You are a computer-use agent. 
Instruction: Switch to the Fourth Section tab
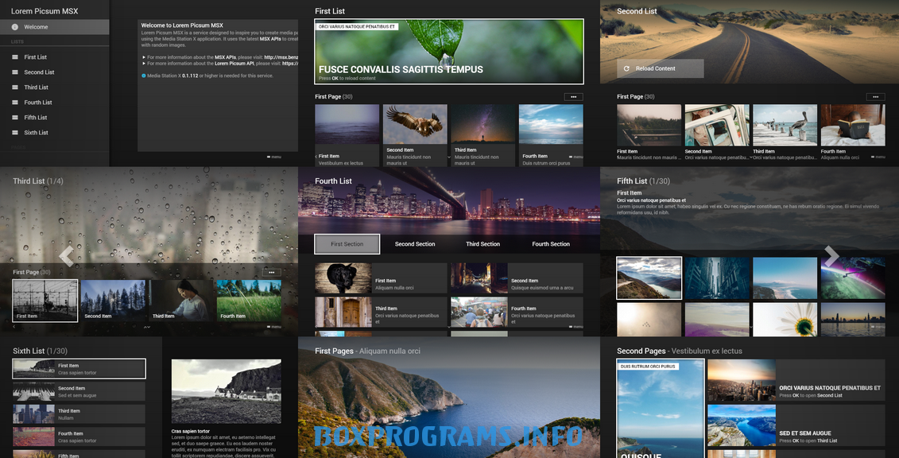point(551,244)
